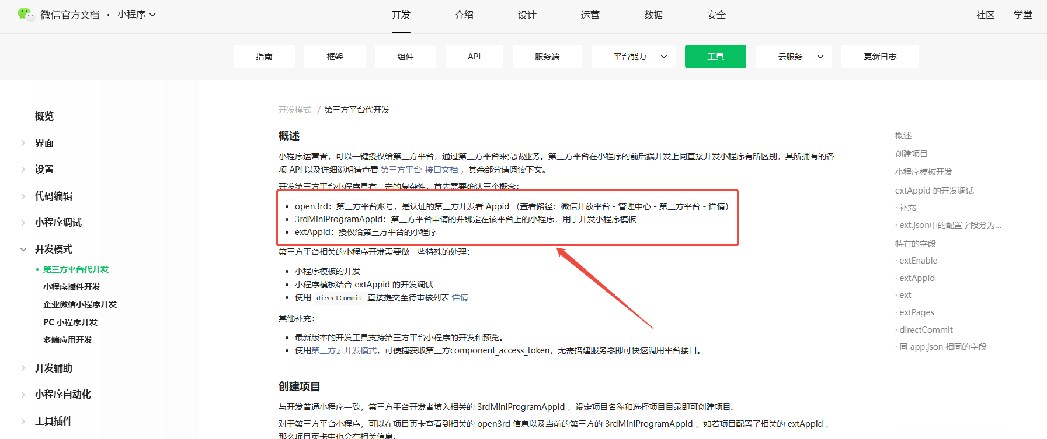Jump to extPages in the outline
The width and height of the screenshot is (1047, 439).
click(917, 312)
